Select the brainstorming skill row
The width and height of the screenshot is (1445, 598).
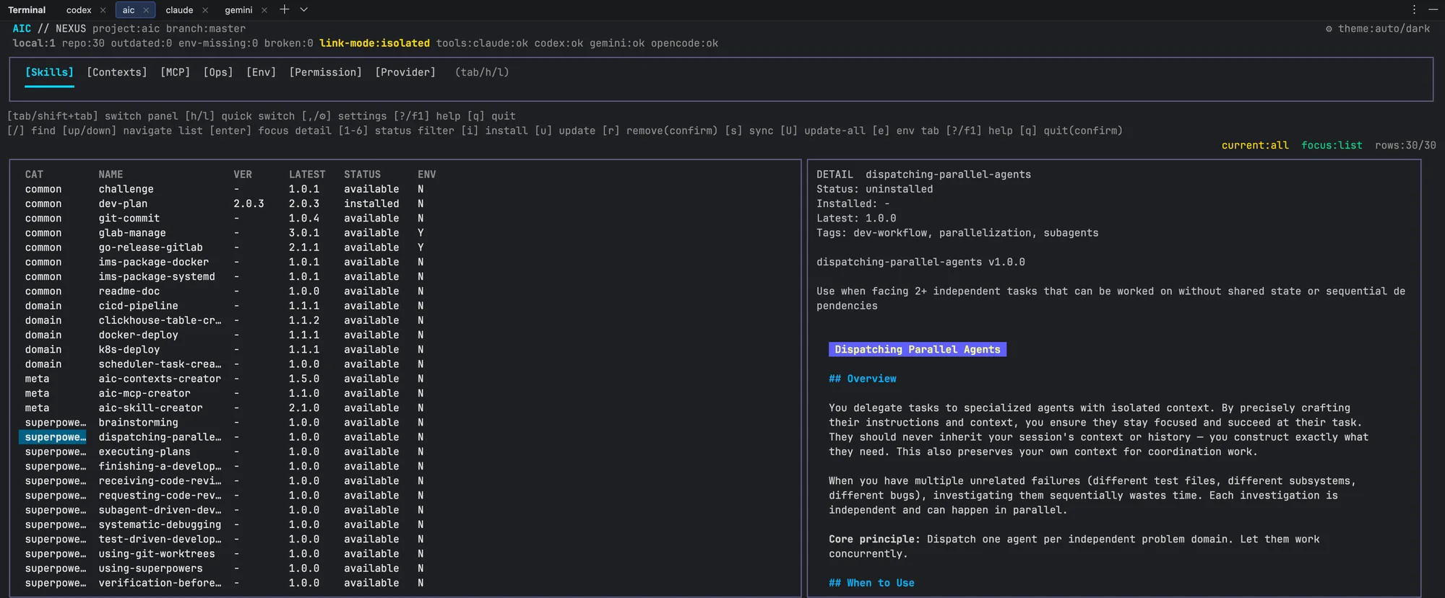tap(225, 422)
